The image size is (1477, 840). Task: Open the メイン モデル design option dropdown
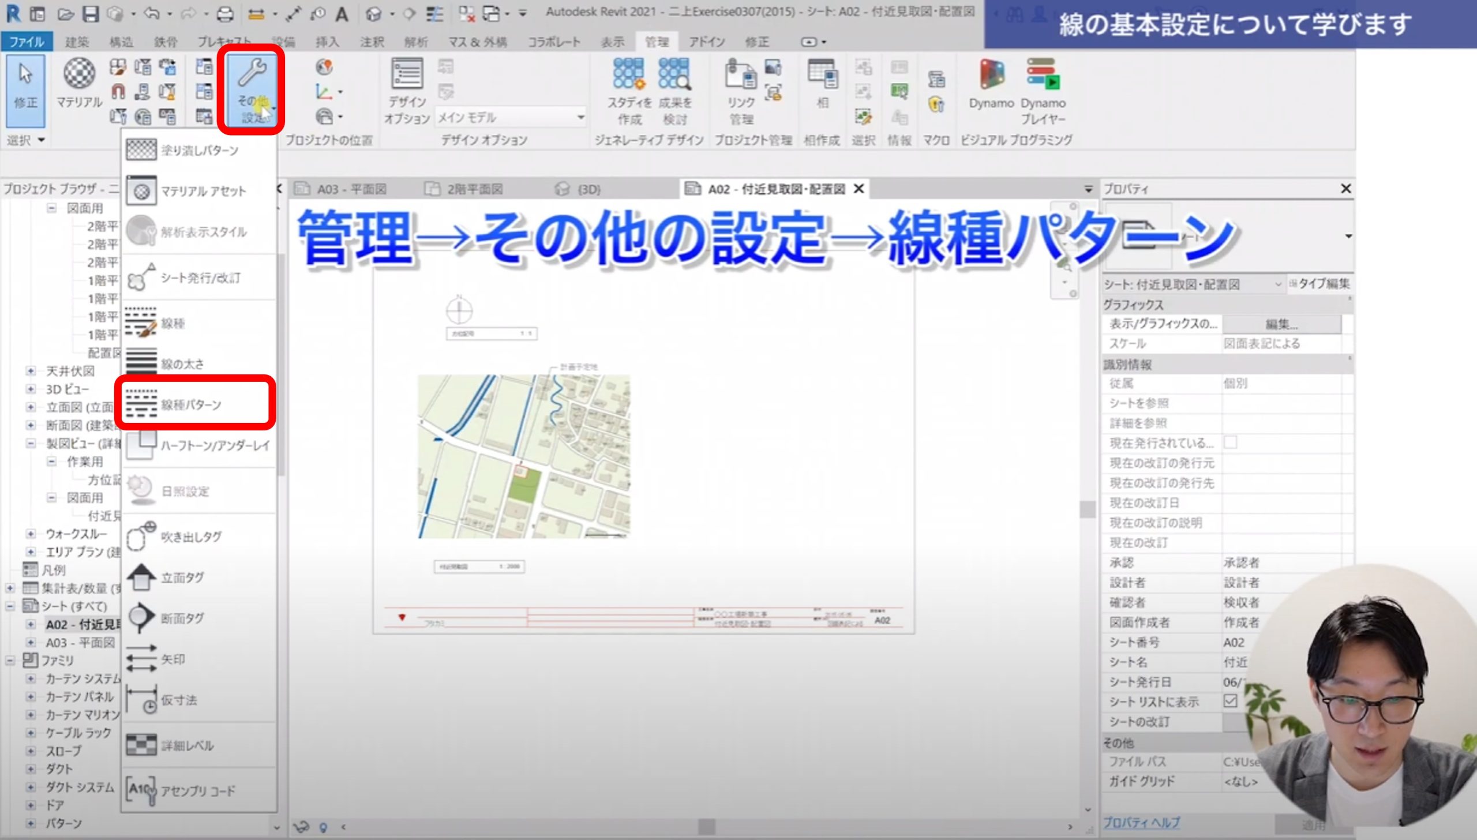pyautogui.click(x=580, y=117)
